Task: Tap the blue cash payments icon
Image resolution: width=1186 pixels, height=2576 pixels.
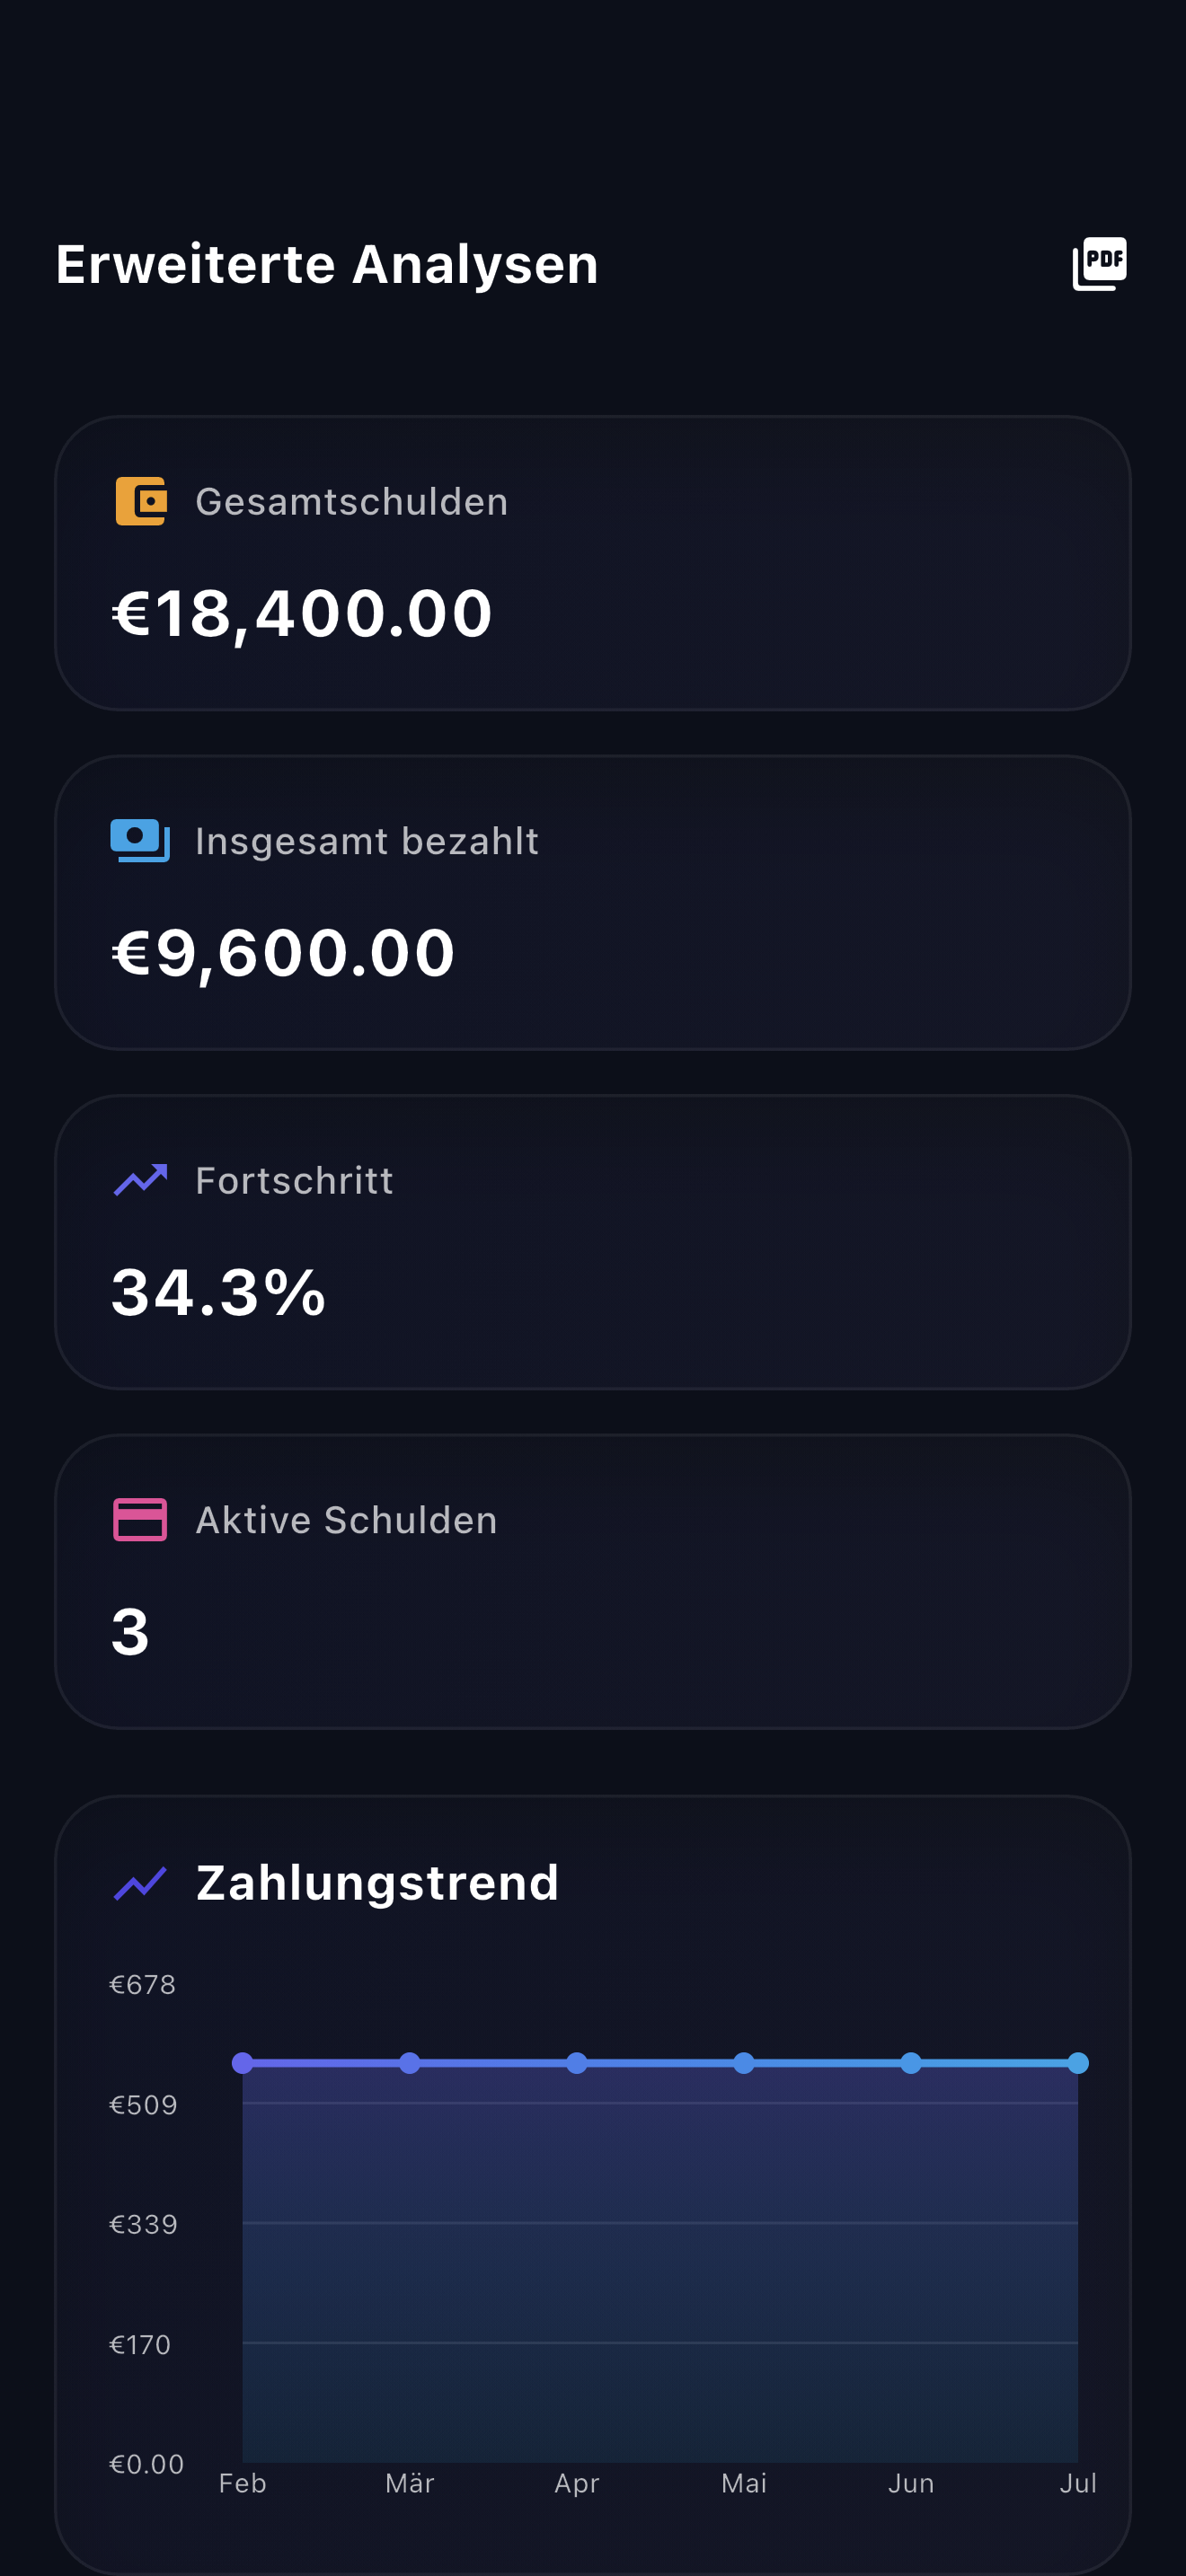Action: (x=140, y=840)
